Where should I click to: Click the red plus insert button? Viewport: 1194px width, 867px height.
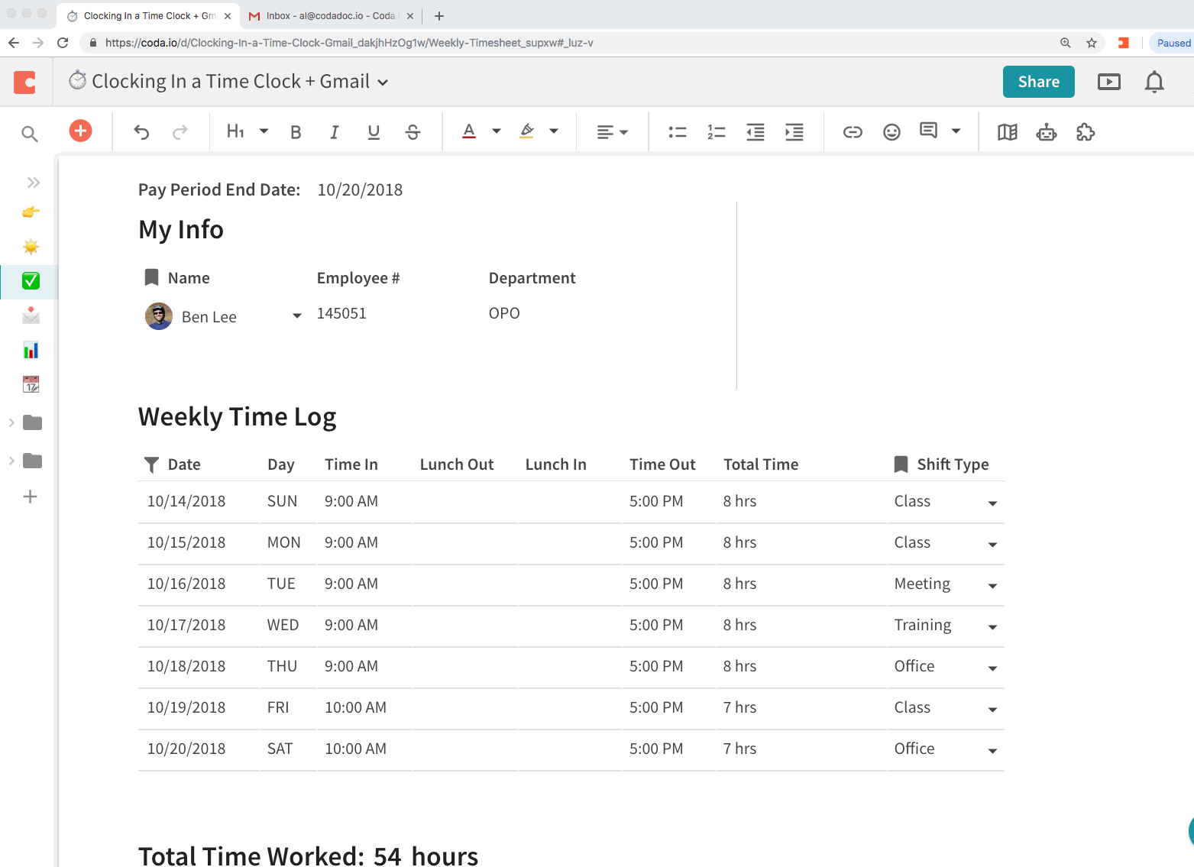tap(80, 131)
